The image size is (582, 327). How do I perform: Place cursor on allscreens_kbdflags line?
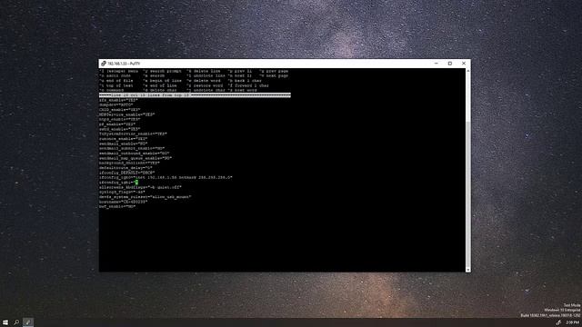(140, 187)
